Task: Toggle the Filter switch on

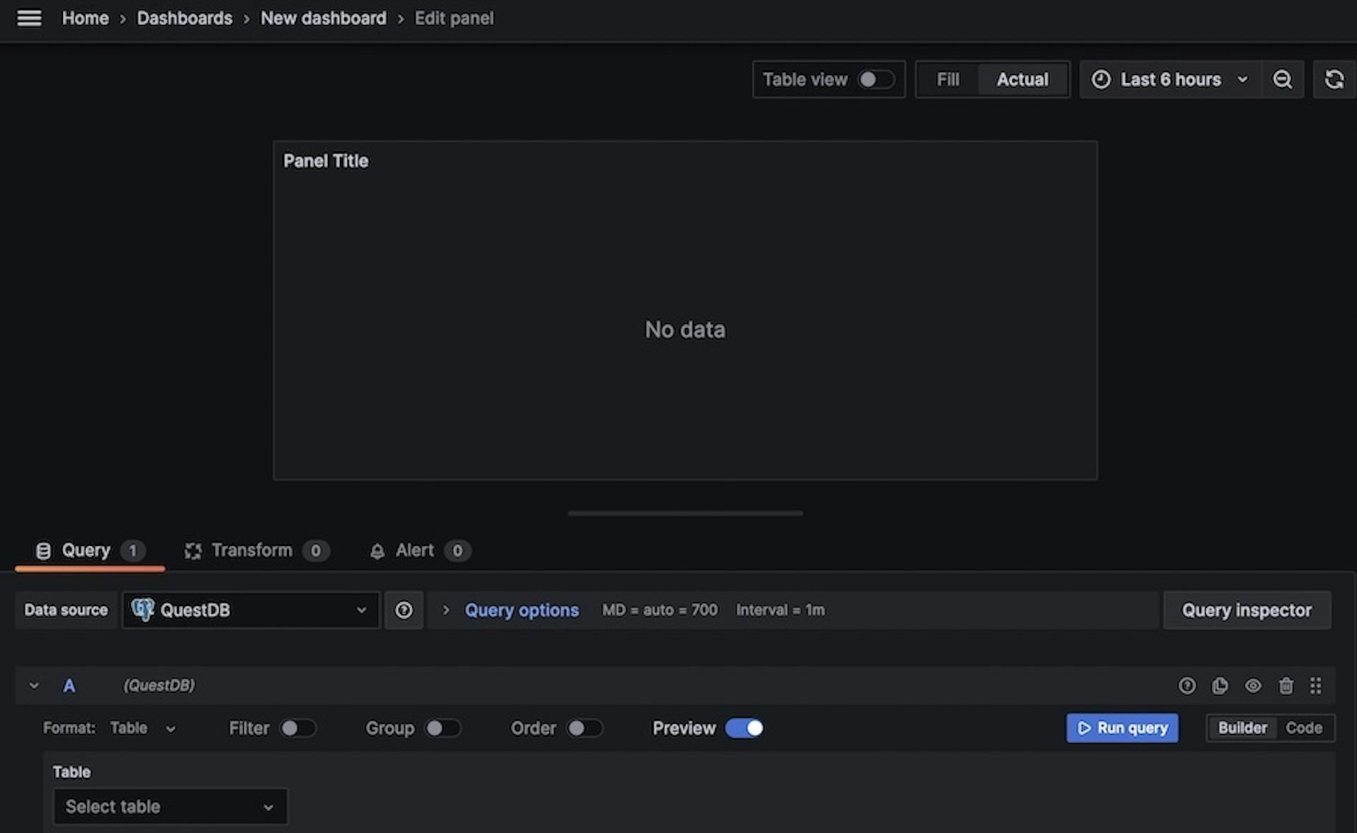Action: click(x=298, y=728)
